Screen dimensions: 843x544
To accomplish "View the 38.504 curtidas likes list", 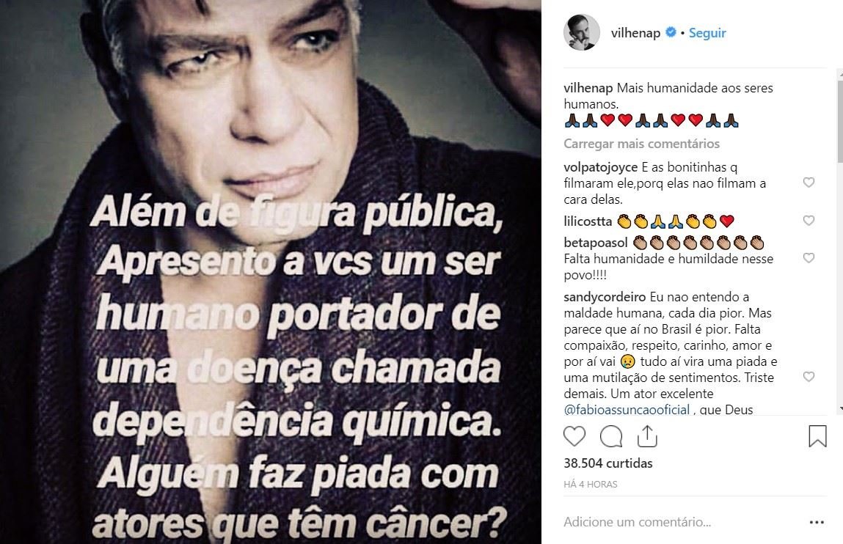I will [608, 463].
